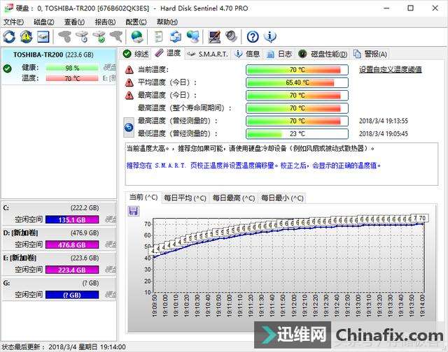Click the 平均温度 65.40 °C gauge bar
448x352 pixels.
[x=297, y=82]
